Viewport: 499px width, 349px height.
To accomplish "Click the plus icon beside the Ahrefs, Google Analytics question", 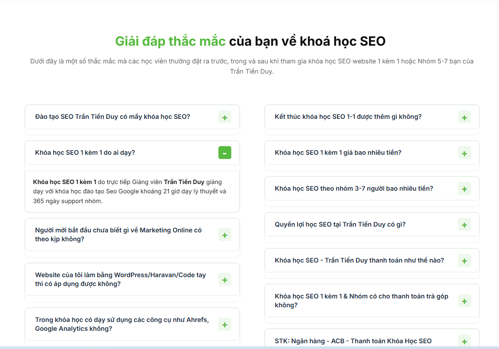I will pyautogui.click(x=225, y=324).
